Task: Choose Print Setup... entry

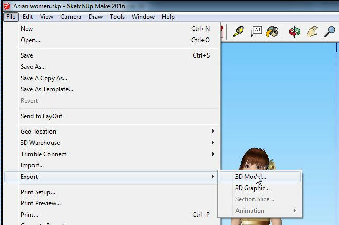Action: click(112, 192)
